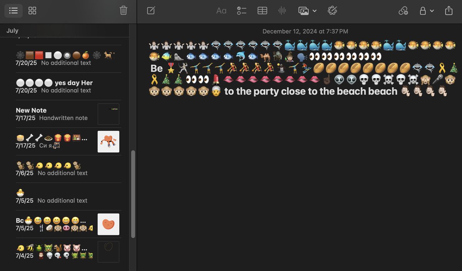Open text format styles
Screen dimensions: 462x271
[x=221, y=11]
